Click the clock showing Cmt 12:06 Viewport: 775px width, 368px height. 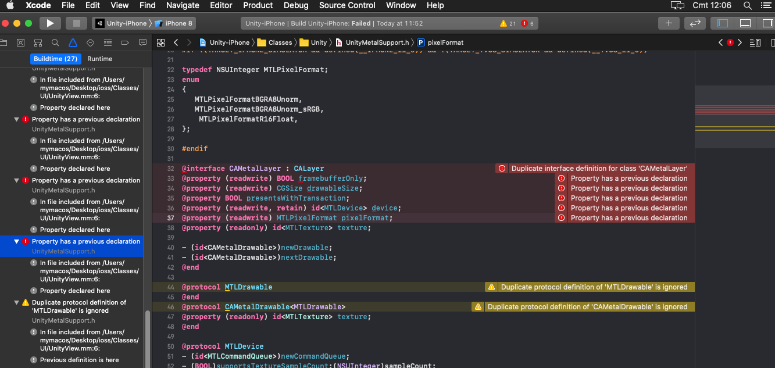click(712, 5)
